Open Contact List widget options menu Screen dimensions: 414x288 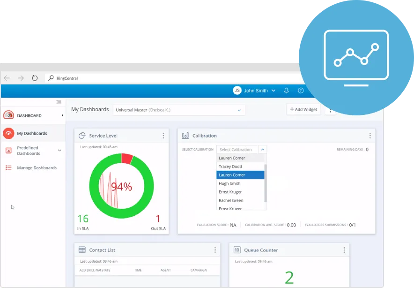215,250
